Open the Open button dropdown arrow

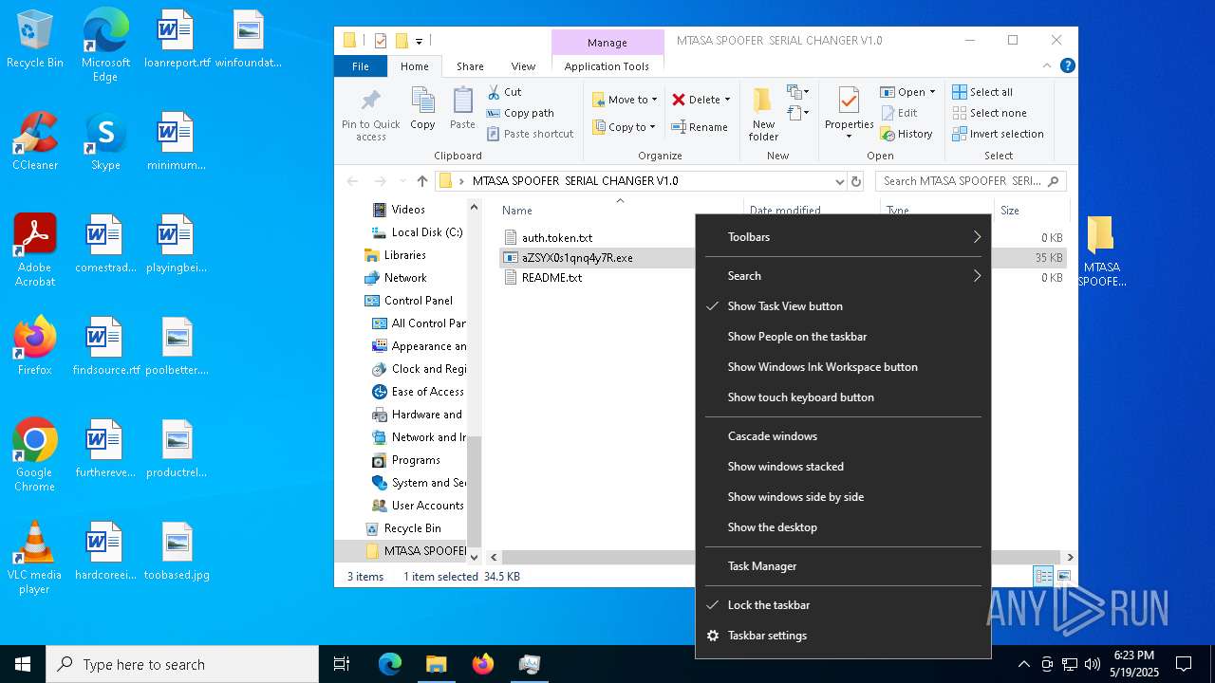click(932, 92)
